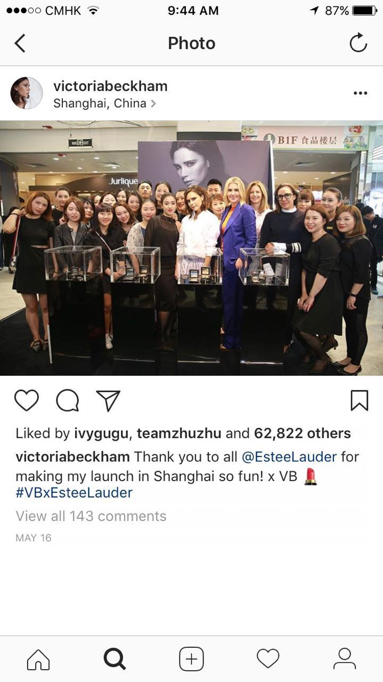Tap victoriabeckham profile picture
The width and height of the screenshot is (383, 682).
tap(27, 93)
